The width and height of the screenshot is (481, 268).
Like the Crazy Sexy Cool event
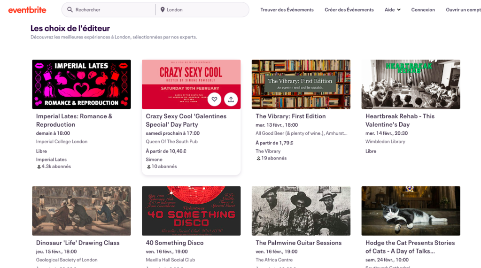[x=214, y=99]
